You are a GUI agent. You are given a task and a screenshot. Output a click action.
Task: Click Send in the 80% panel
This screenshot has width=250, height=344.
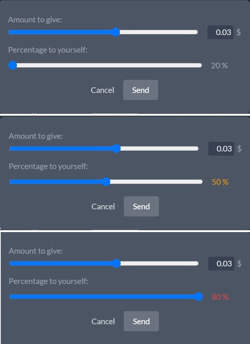[x=141, y=321]
